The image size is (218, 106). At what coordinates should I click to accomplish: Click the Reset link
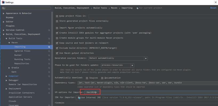tap(213, 8)
